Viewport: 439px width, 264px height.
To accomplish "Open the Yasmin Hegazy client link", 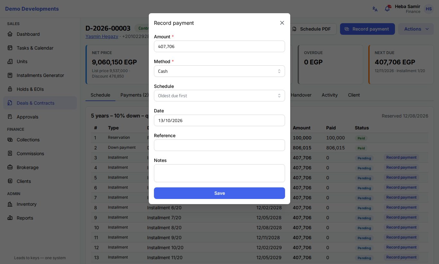I will click(x=102, y=36).
